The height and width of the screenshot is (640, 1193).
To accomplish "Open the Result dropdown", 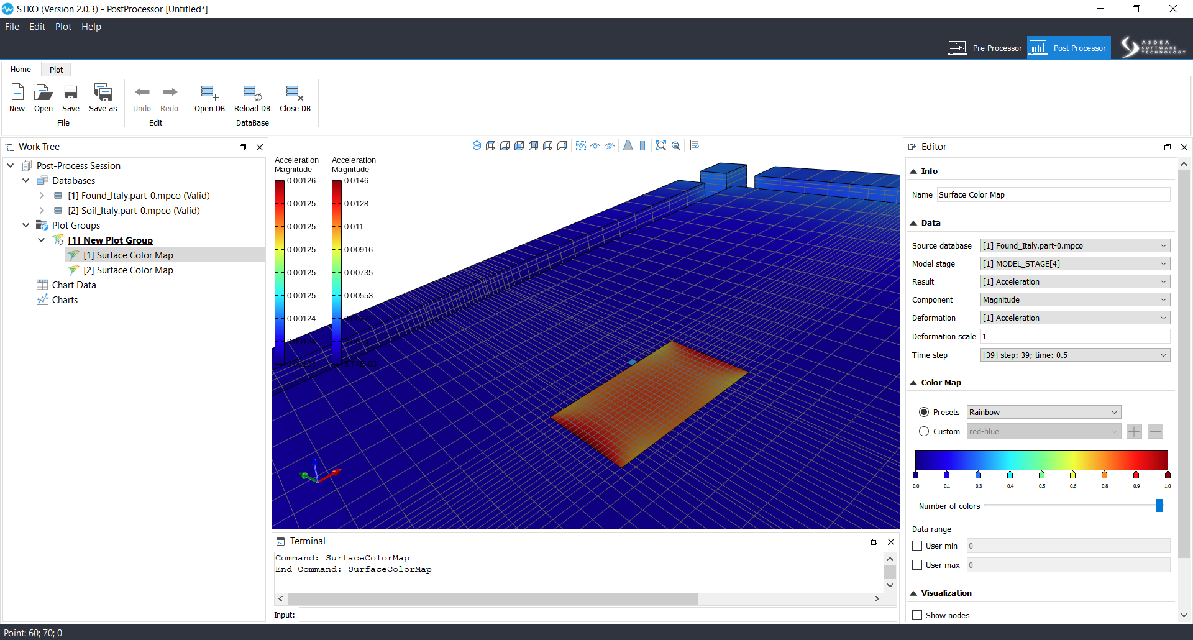I will pyautogui.click(x=1076, y=281).
